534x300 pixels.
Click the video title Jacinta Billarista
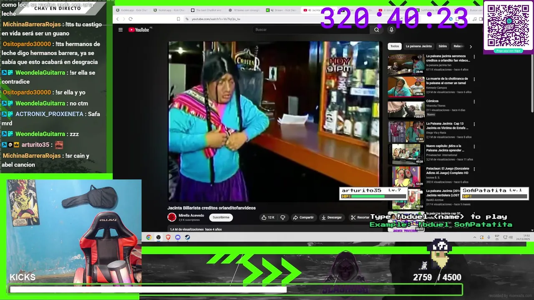pyautogui.click(x=212, y=208)
